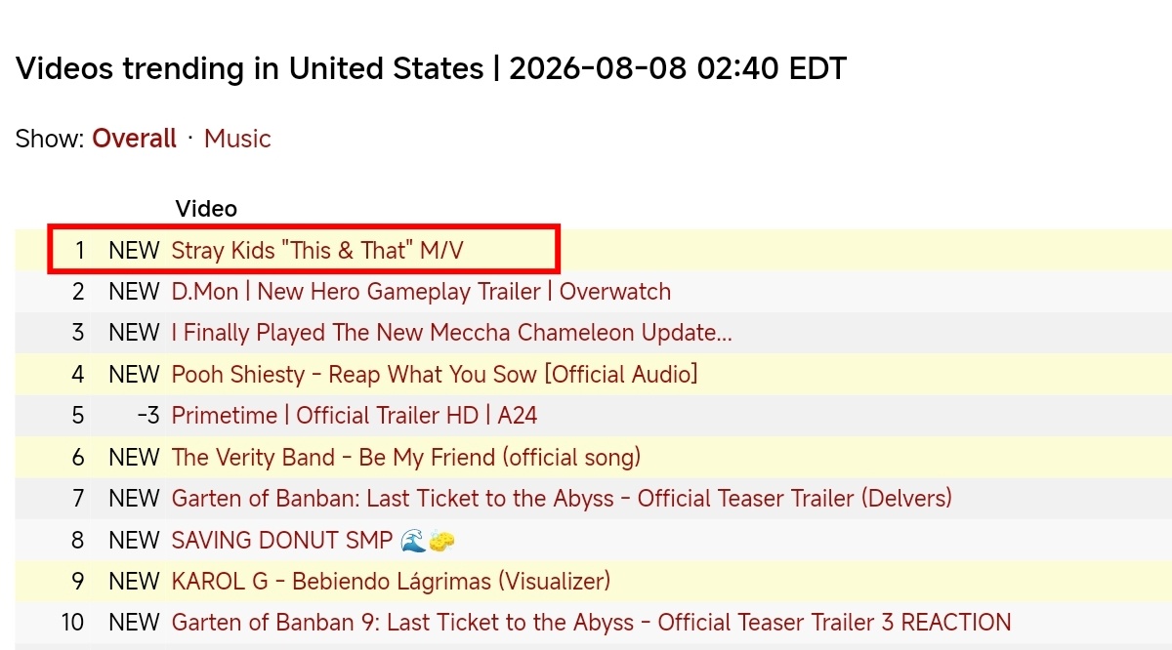1172x650 pixels.
Task: Open Primetime Official Trailer A24 link
Action: point(355,416)
